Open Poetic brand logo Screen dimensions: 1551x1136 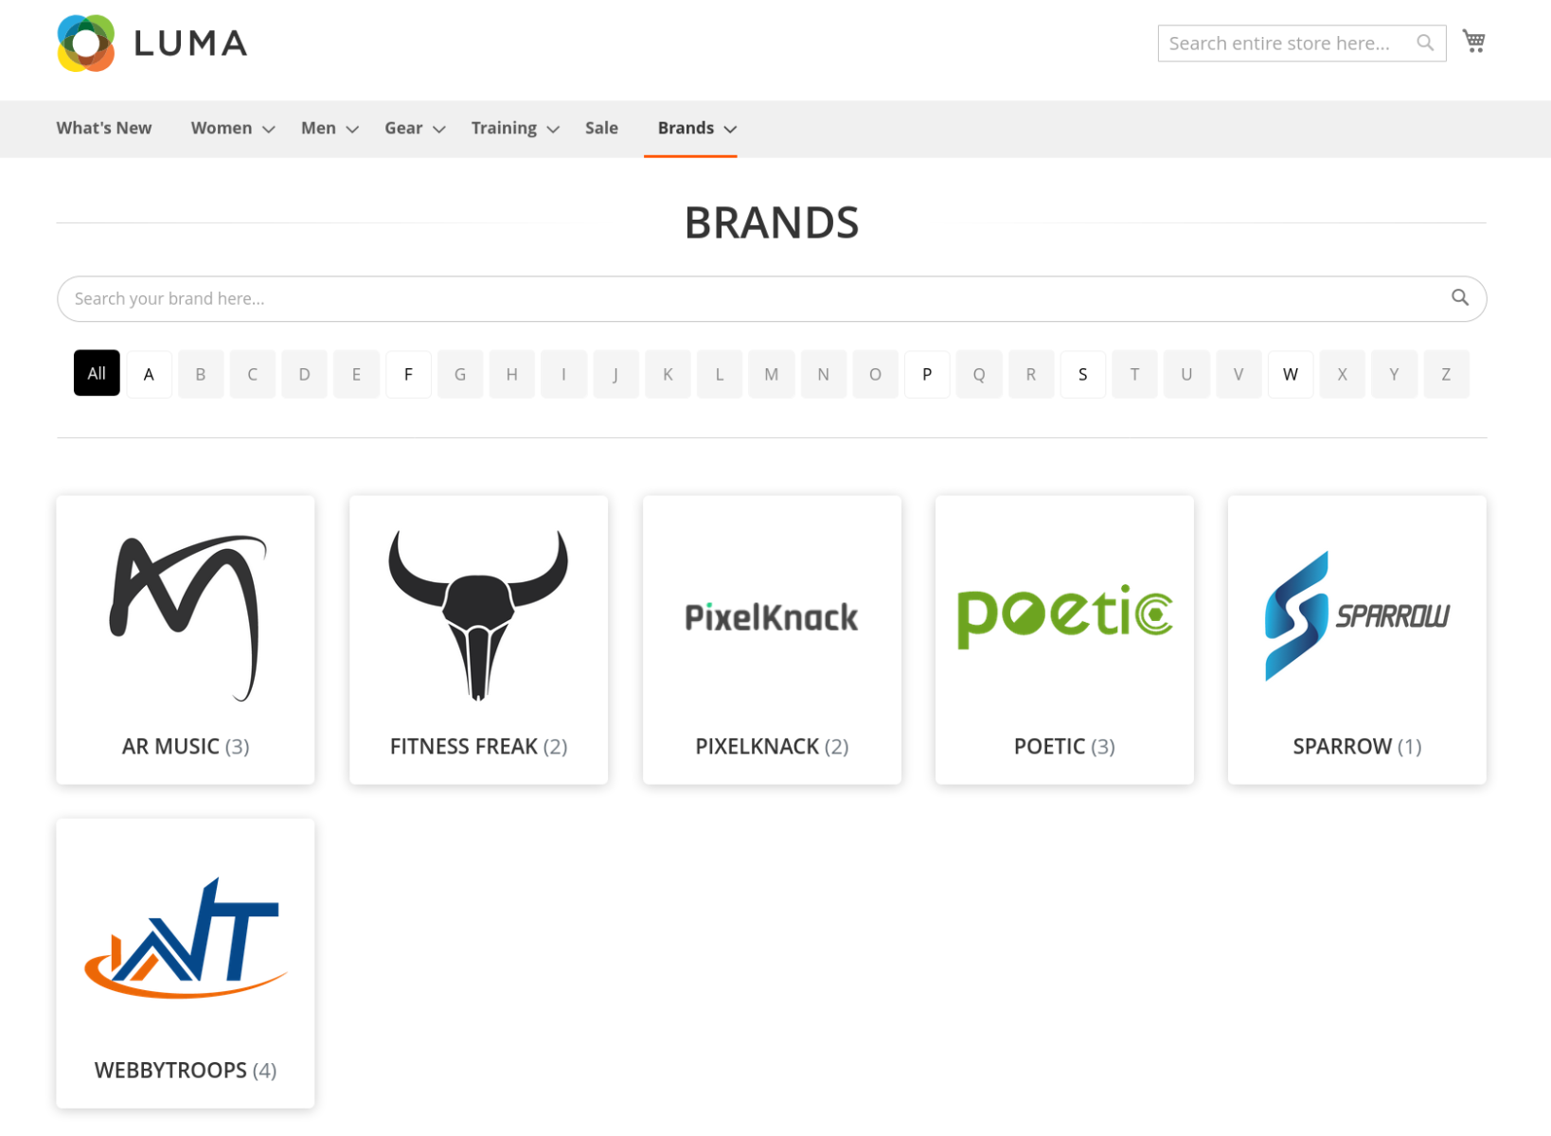click(x=1064, y=616)
